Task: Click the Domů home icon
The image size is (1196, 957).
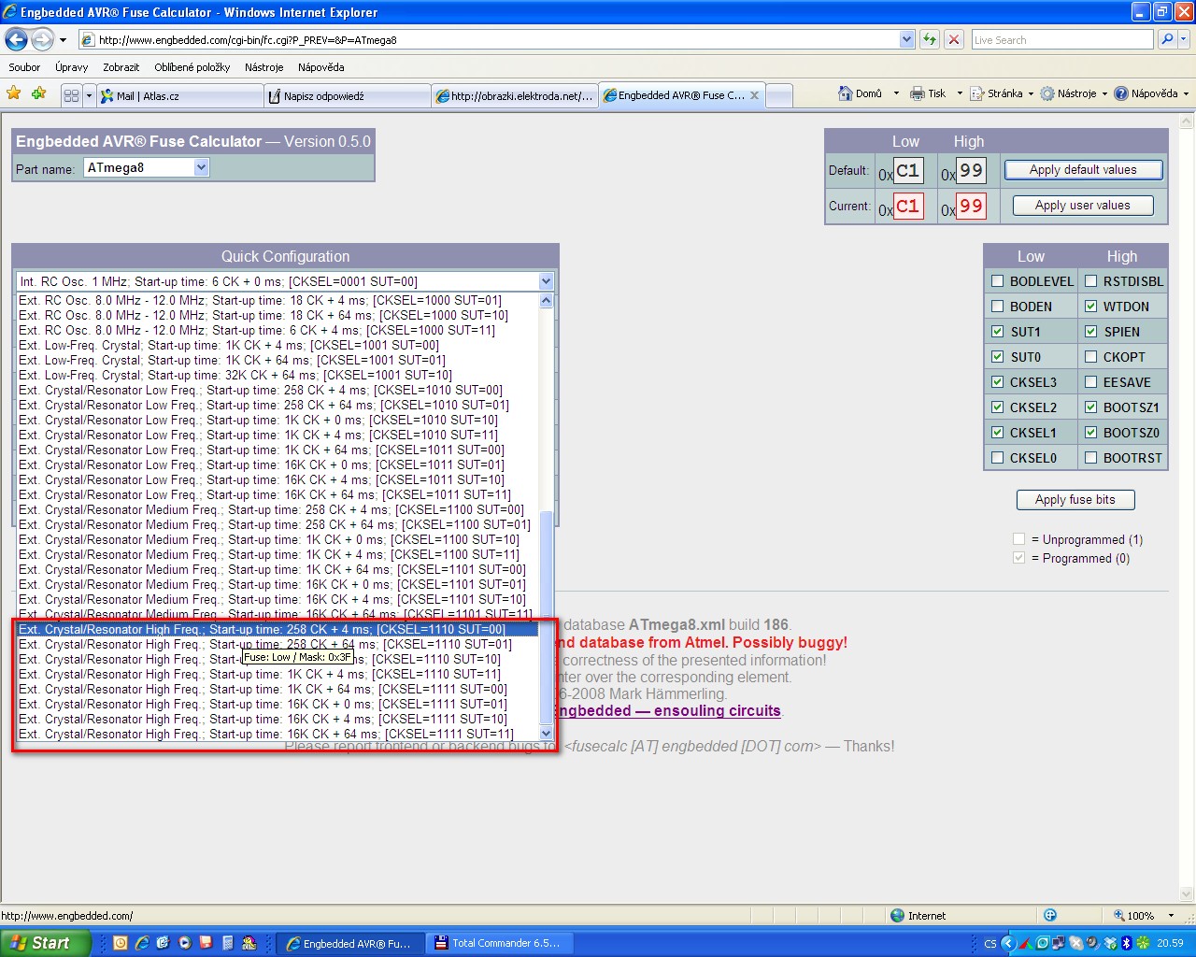Action: [845, 93]
